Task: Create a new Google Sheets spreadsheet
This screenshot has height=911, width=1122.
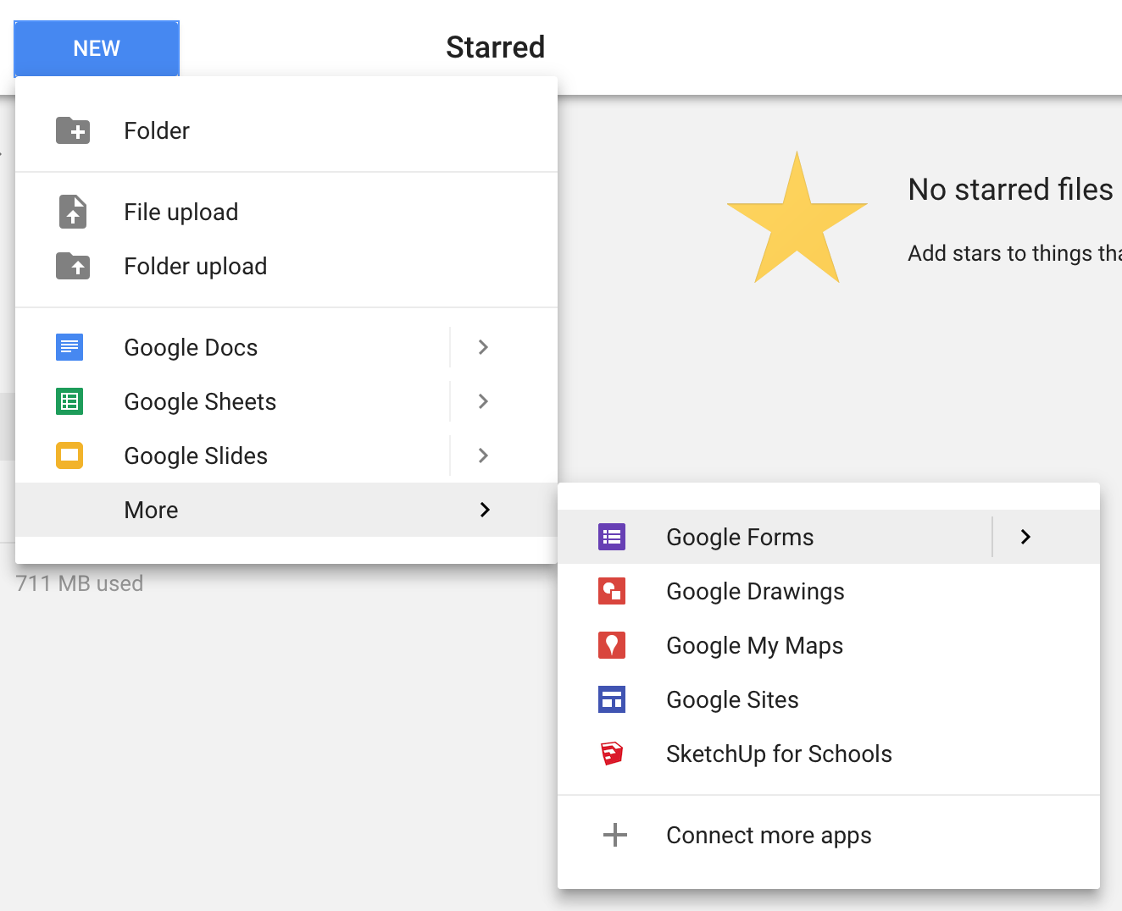Action: click(x=232, y=401)
